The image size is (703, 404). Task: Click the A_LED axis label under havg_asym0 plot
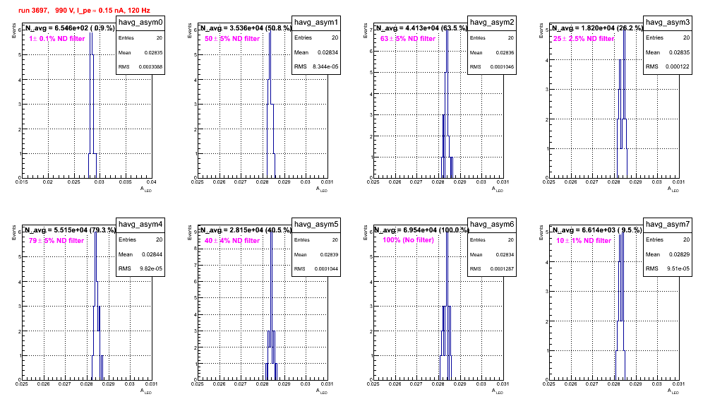click(x=146, y=189)
